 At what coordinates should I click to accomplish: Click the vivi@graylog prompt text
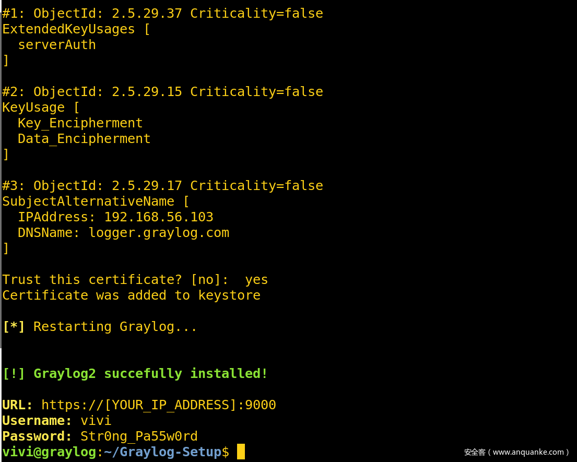49,452
